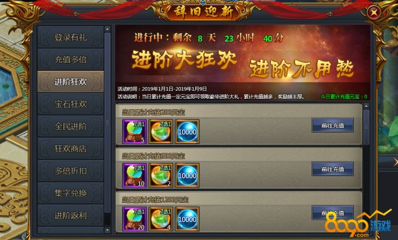Switch to the 充值多倍 tab
The image size is (398, 240).
click(x=70, y=59)
